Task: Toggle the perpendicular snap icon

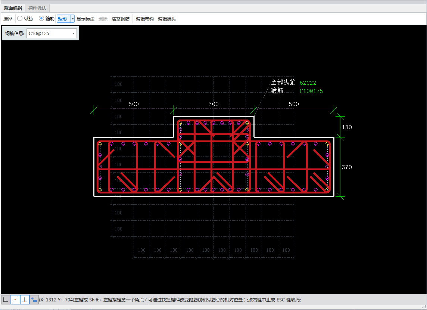Action: point(25,300)
